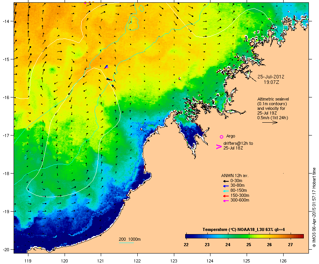The image size is (319, 264).
Task: Click the colorbar tick label 23
Action: pyautogui.click(x=207, y=245)
